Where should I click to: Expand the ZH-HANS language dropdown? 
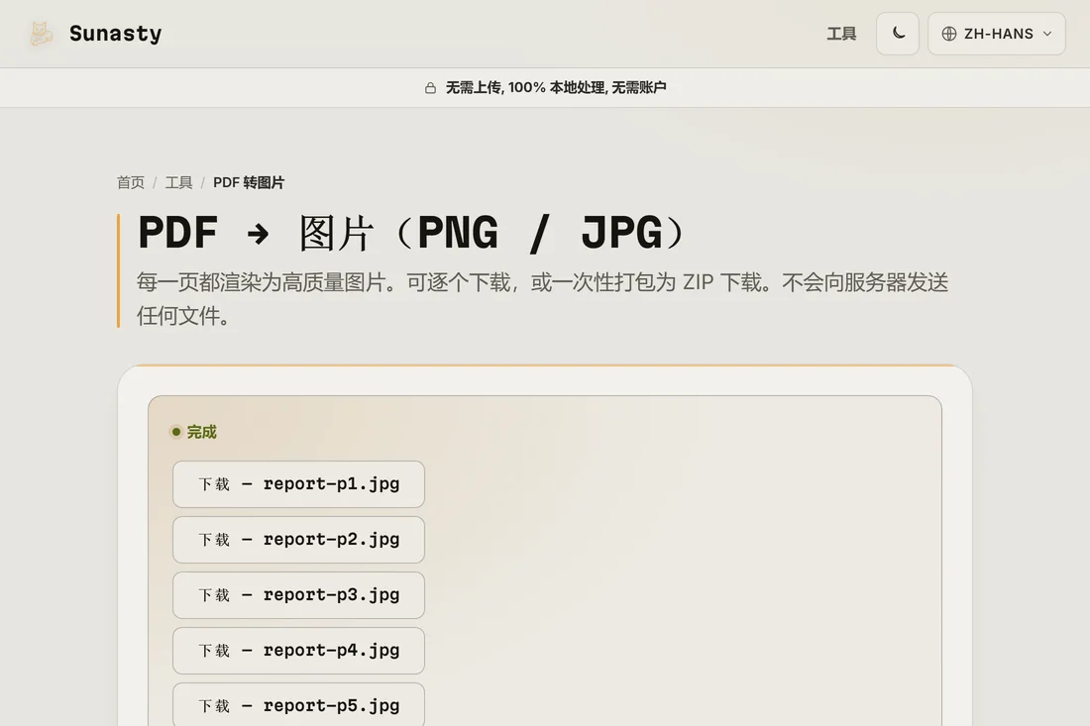tap(996, 34)
